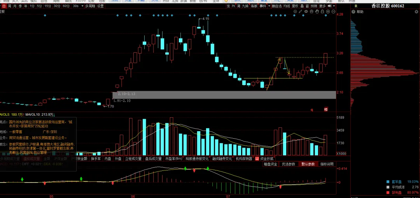
Task: Select 陆股通持股变化 indicator tab
Action: 197,159
